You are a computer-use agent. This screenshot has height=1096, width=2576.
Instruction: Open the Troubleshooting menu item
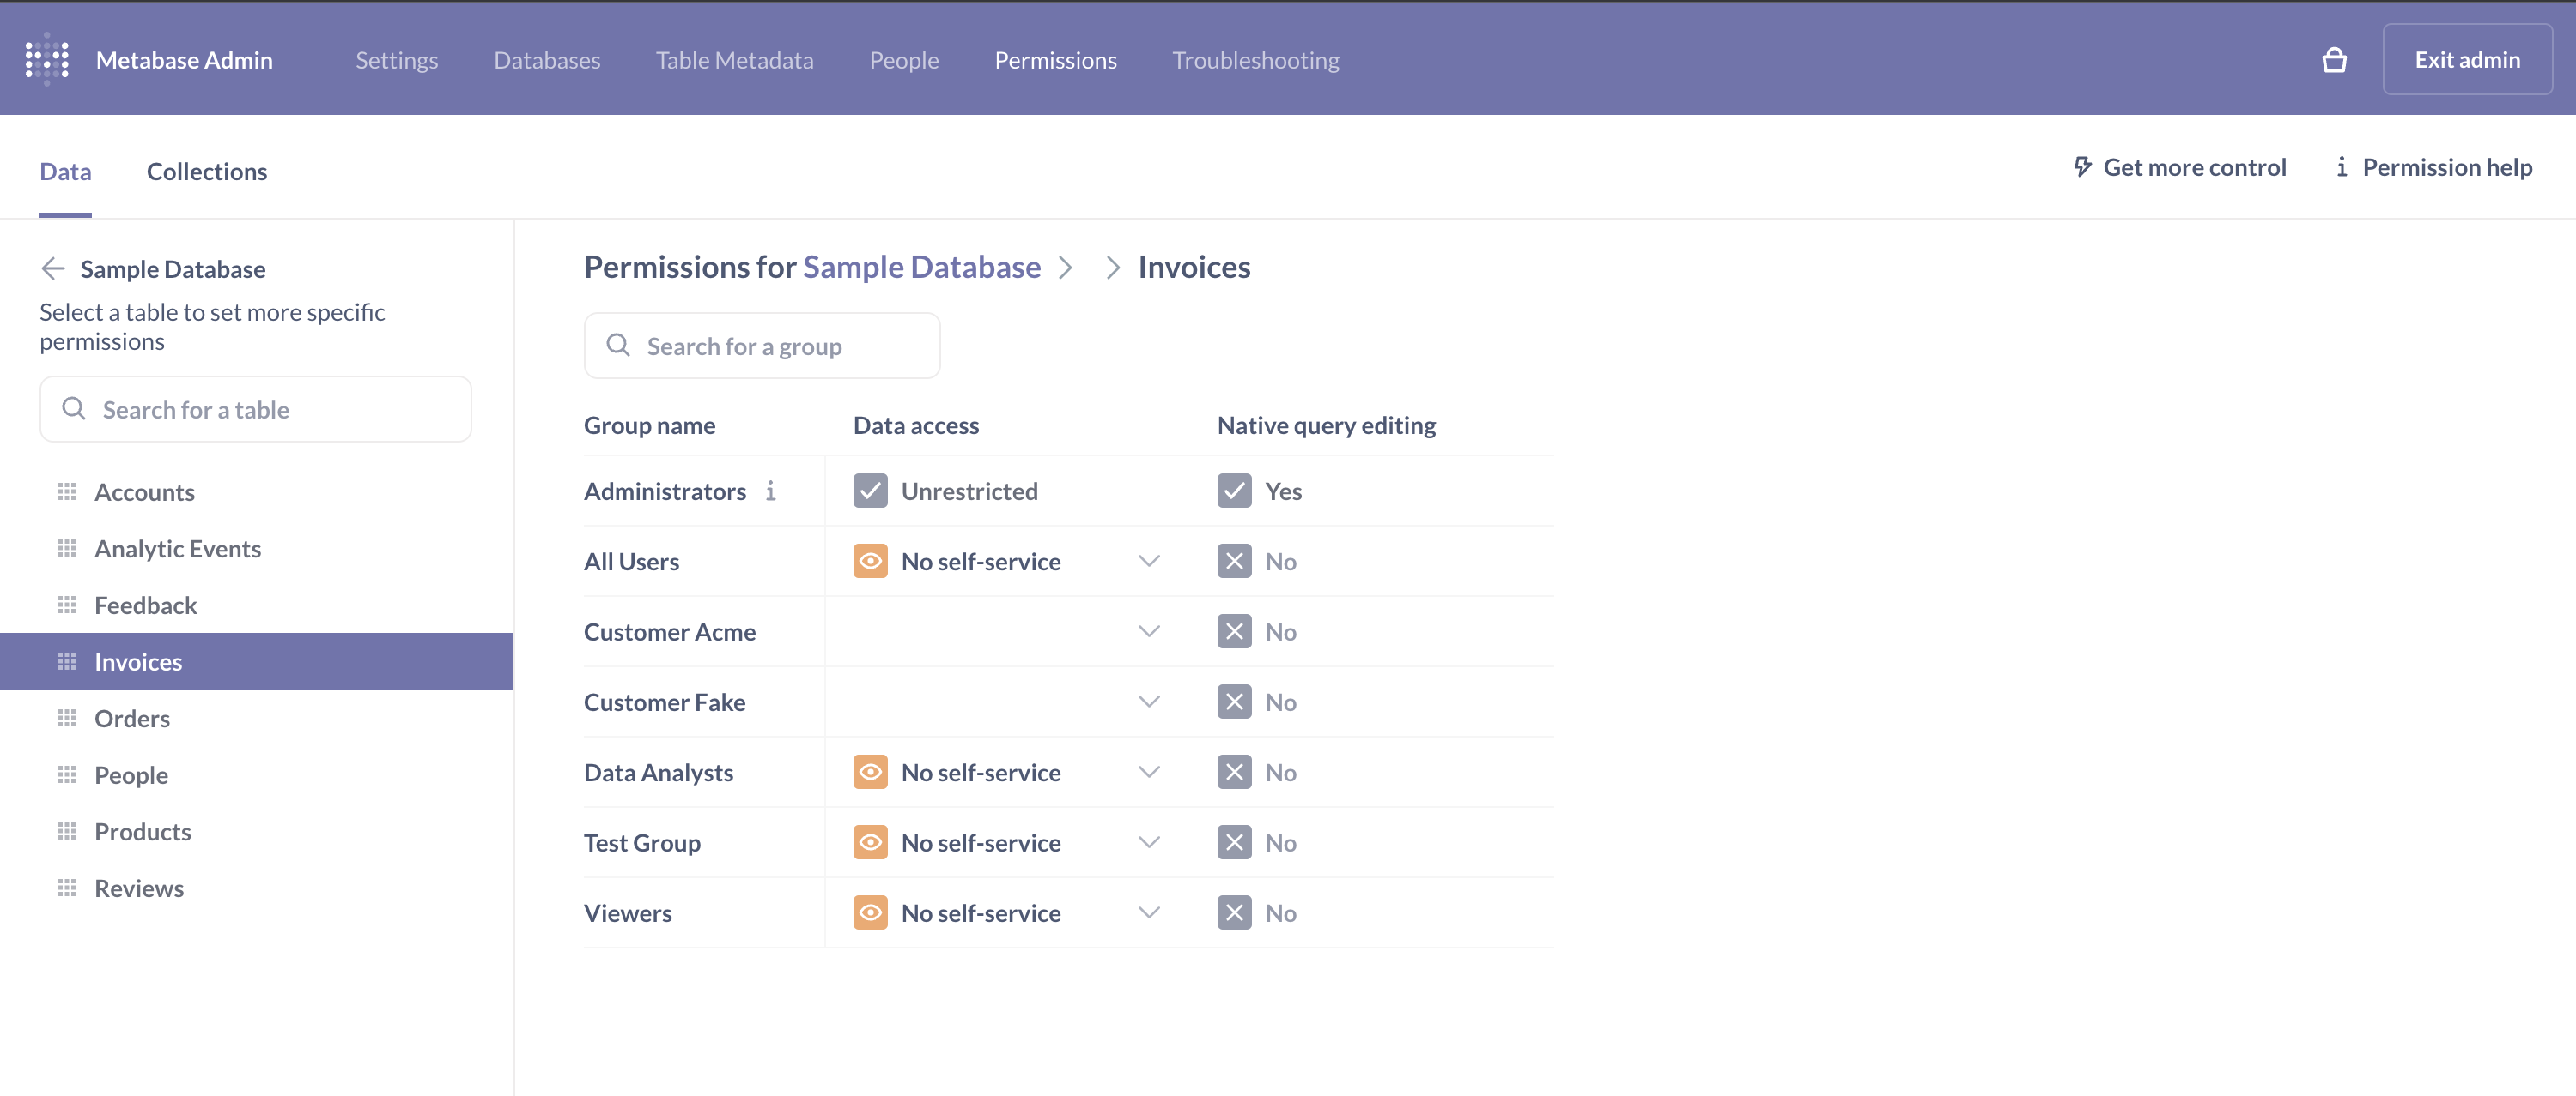[1255, 60]
